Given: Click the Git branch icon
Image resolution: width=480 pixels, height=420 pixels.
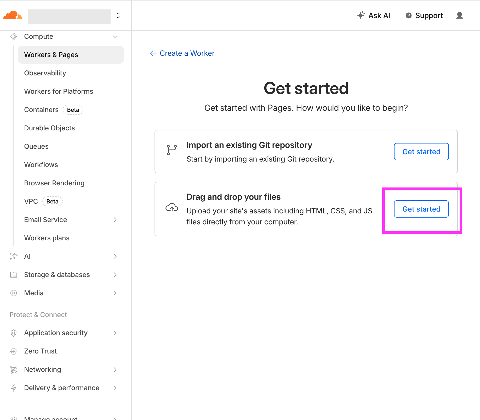Looking at the screenshot, I should point(172,150).
